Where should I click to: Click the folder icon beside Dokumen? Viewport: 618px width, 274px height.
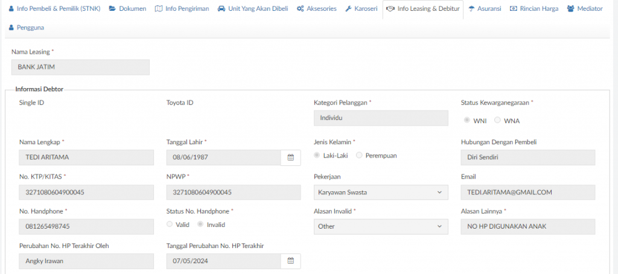click(x=112, y=8)
